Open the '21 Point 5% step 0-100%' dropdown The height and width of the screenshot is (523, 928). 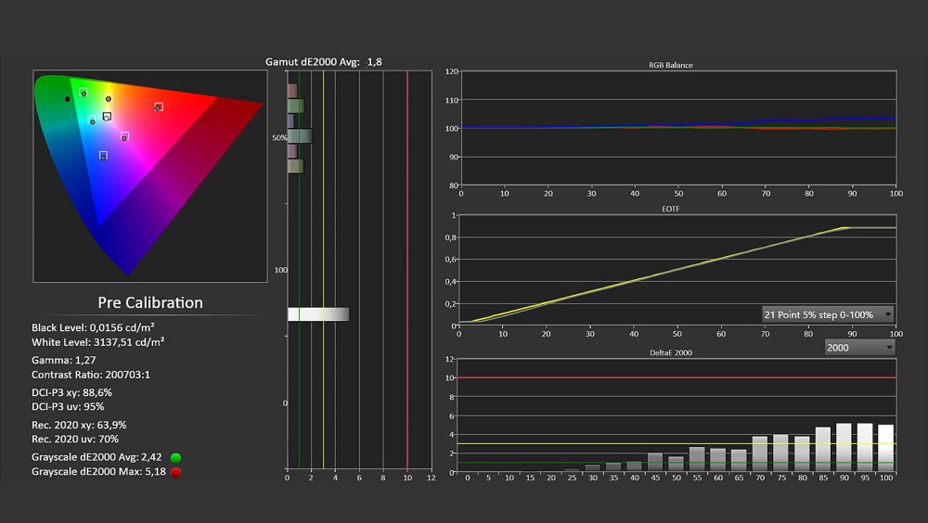pyautogui.click(x=828, y=314)
